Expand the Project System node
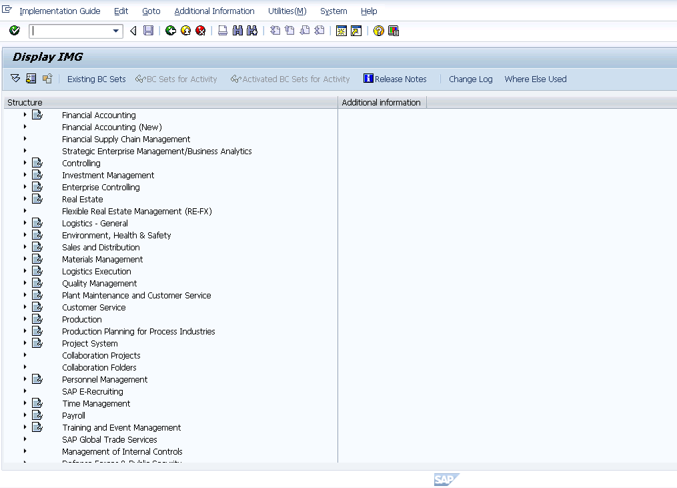Viewport: 677px width, 488px height. 25,342
